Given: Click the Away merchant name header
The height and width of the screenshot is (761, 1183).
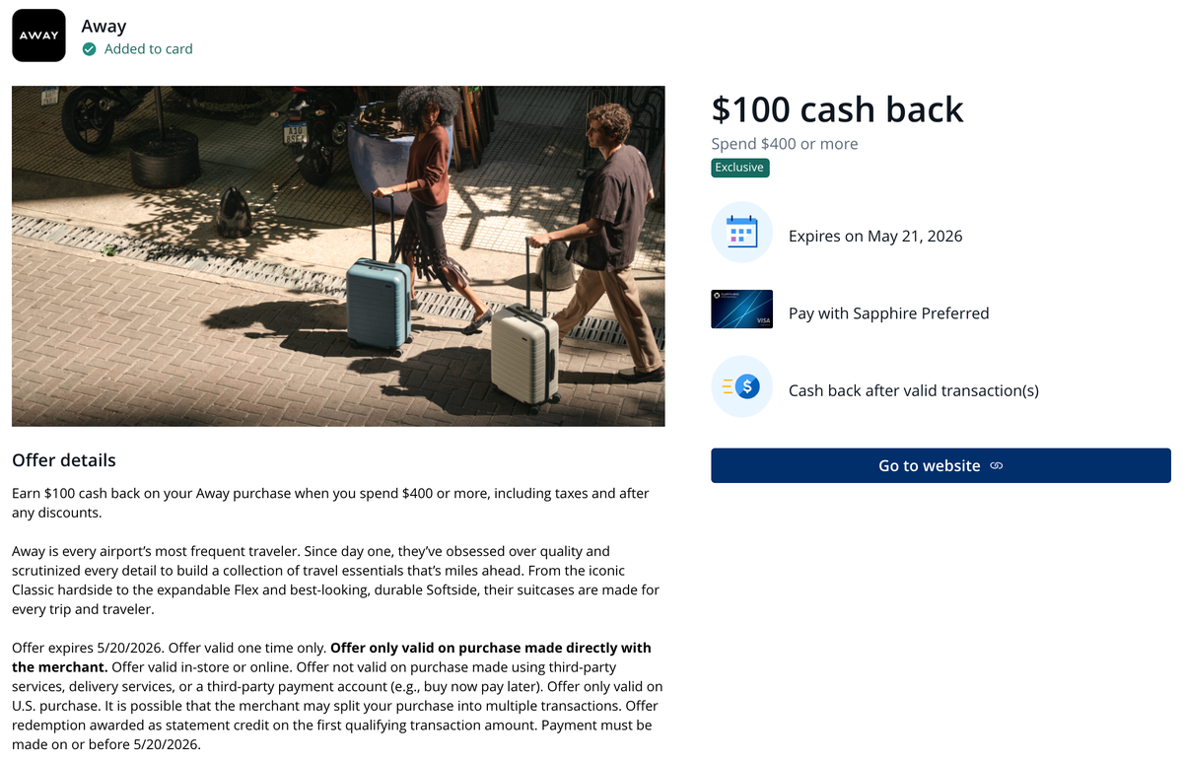Looking at the screenshot, I should 104,26.
